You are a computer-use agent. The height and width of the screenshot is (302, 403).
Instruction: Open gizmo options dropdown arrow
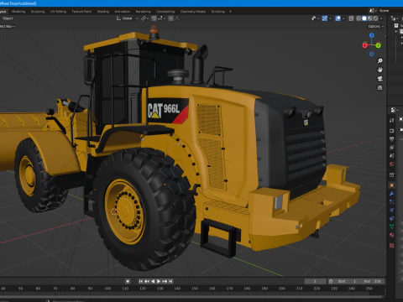point(330,18)
